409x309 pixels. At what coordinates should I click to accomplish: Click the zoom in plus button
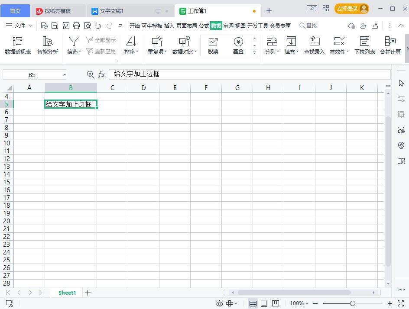pyautogui.click(x=390, y=303)
